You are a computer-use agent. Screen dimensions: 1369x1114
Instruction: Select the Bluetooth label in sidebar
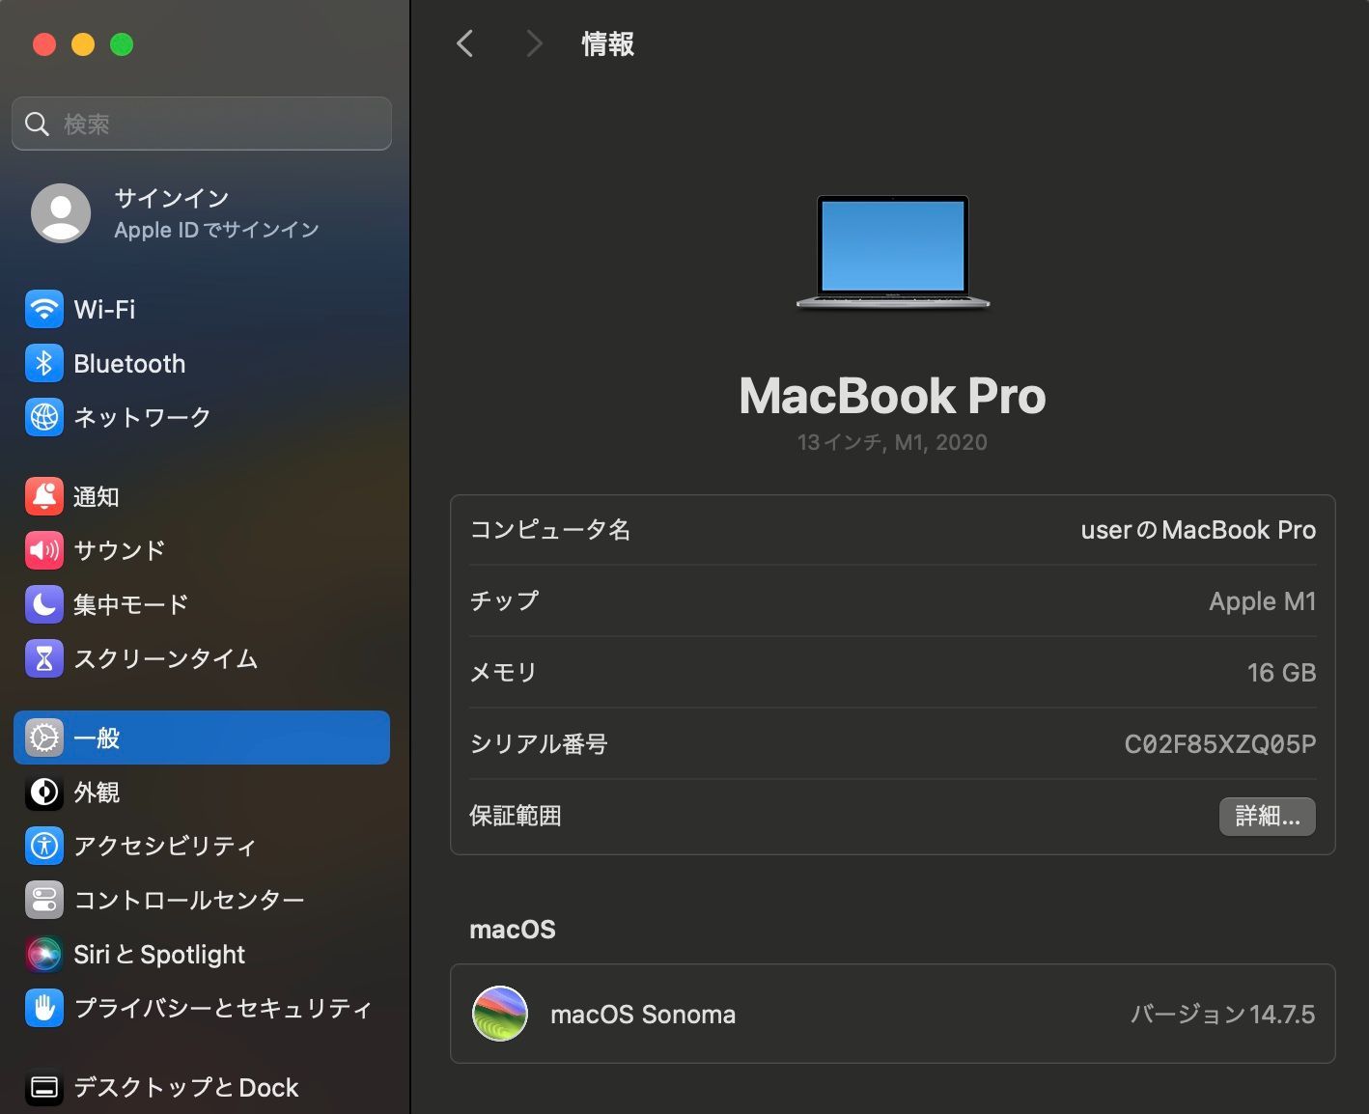click(129, 364)
